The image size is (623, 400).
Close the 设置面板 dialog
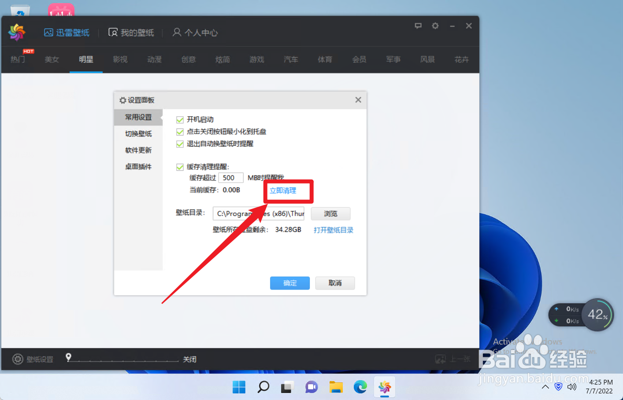pos(358,100)
